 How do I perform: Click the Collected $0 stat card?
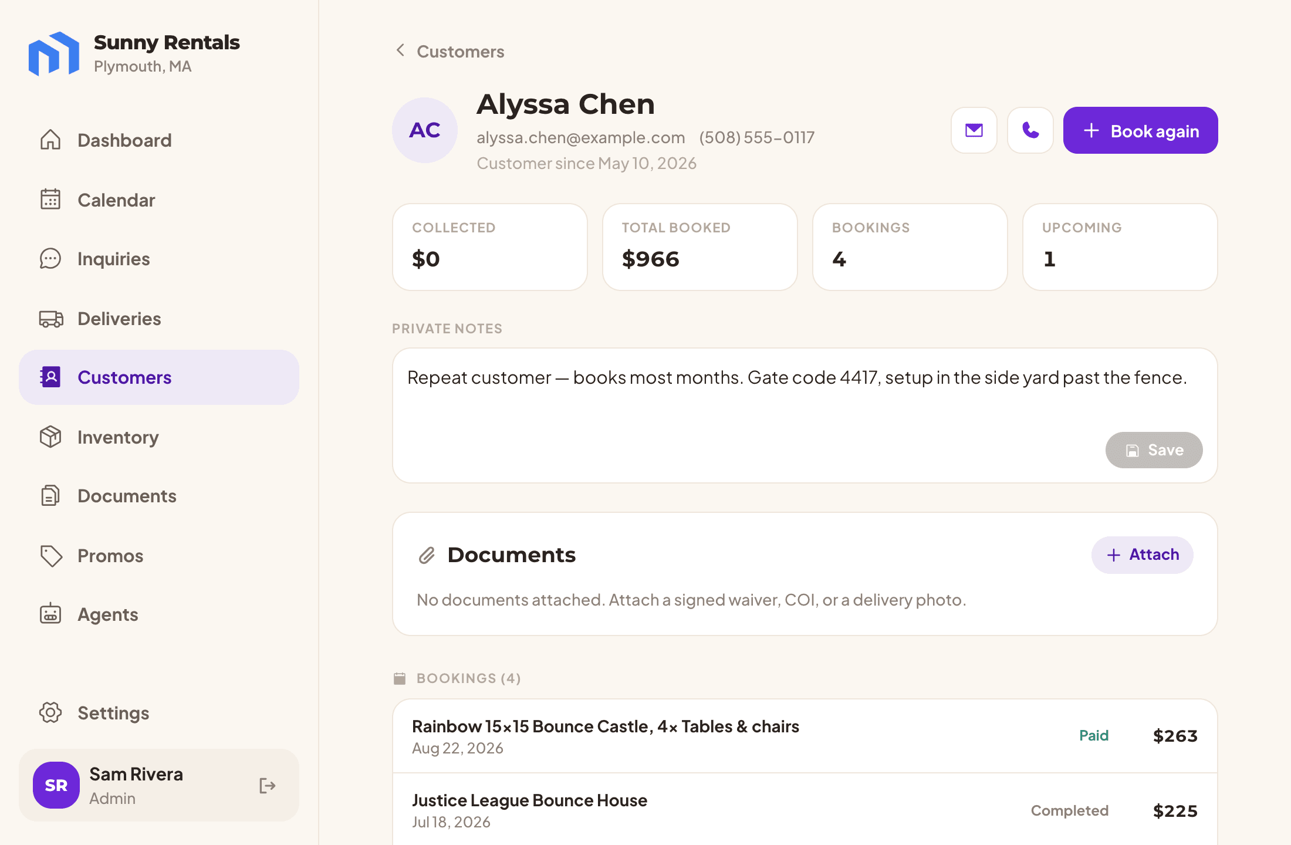pos(490,247)
